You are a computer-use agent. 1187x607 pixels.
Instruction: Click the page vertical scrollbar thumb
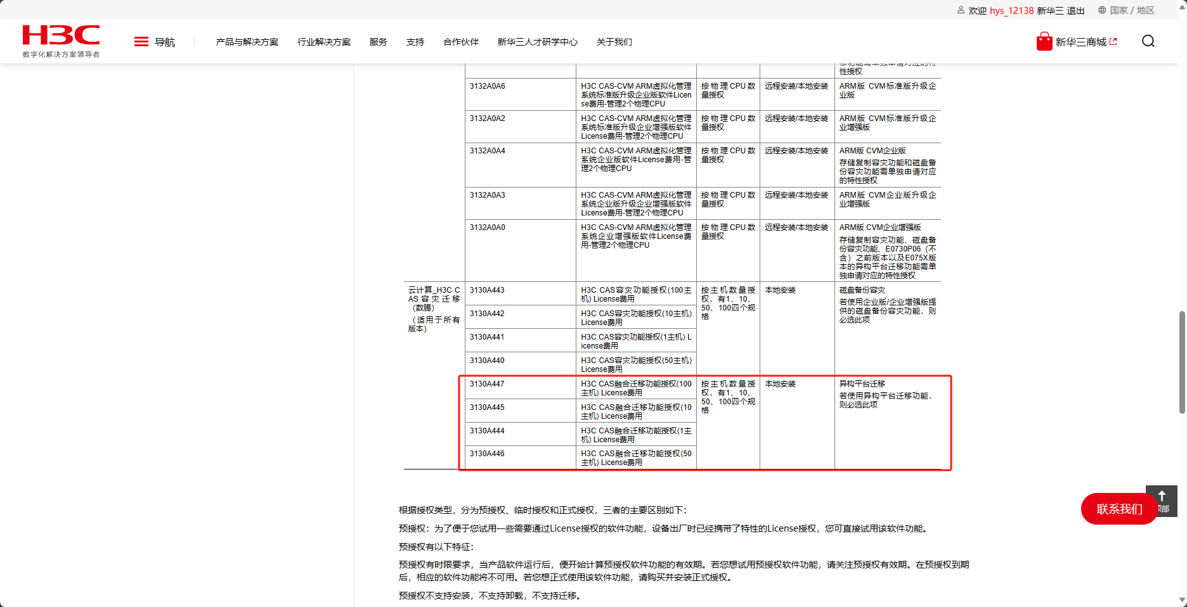coord(1182,362)
